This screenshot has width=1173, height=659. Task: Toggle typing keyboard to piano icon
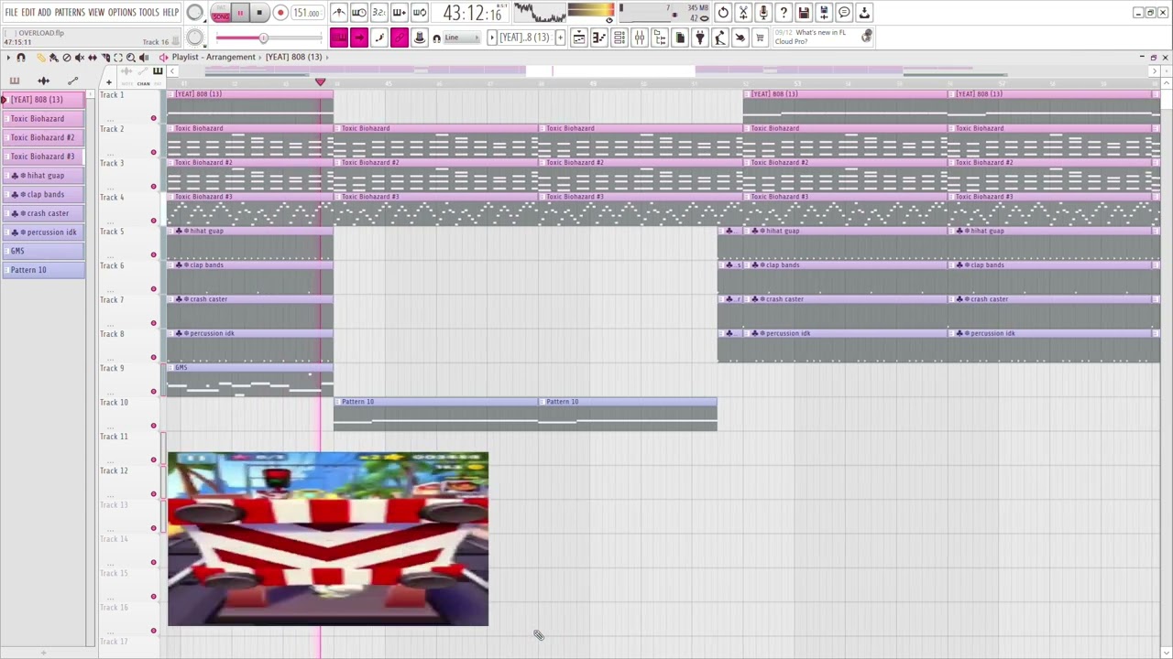click(x=338, y=38)
